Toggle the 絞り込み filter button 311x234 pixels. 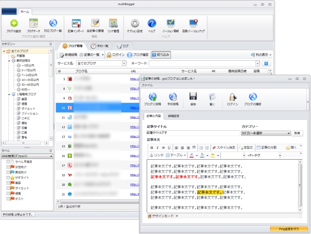[x=161, y=55]
